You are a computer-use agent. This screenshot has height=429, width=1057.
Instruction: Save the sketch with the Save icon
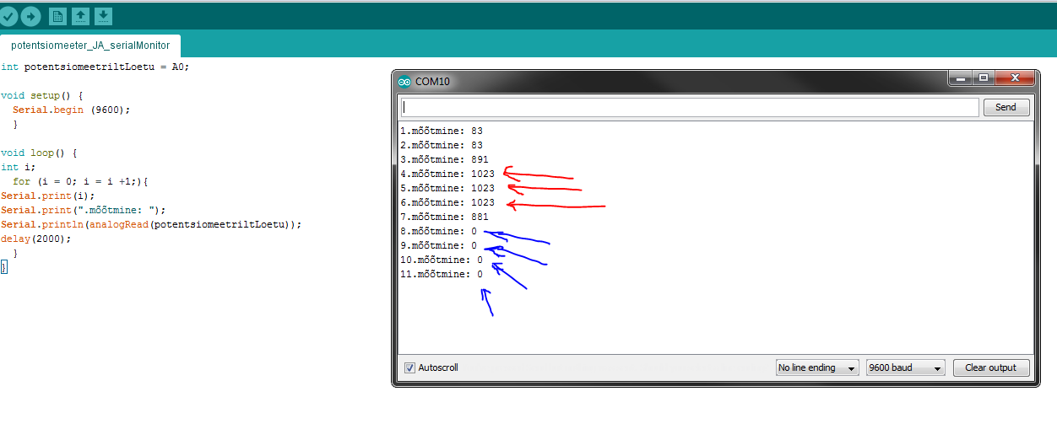coord(103,16)
